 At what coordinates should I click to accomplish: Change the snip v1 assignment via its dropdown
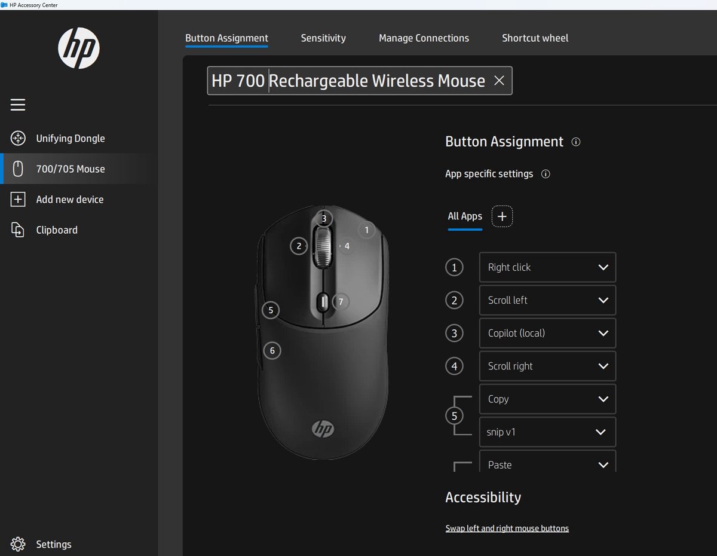[547, 432]
